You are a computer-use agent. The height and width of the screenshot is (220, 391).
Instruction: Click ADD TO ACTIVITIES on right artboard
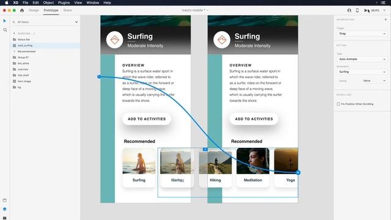tap(254, 119)
